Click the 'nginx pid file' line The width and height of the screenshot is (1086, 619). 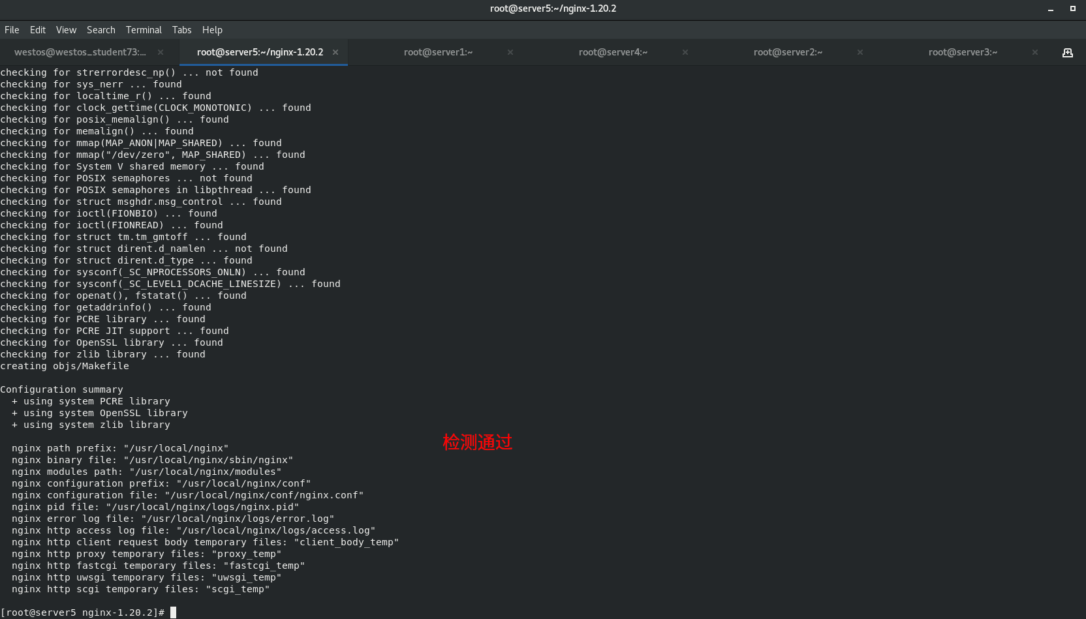tap(155, 507)
